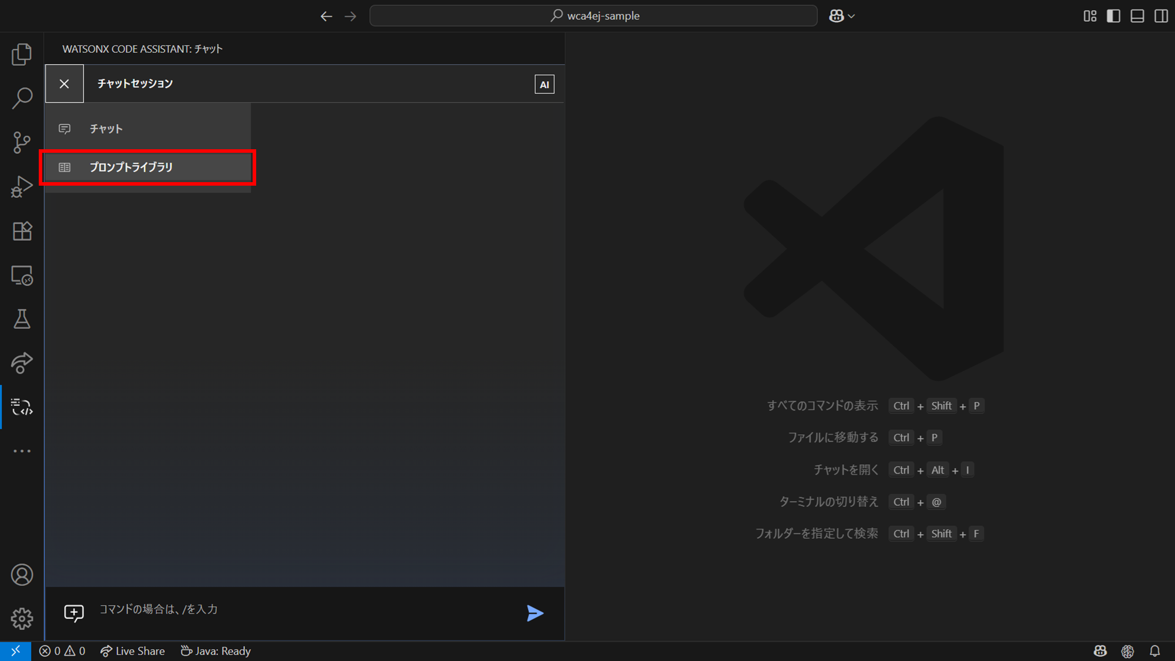Open the Explorer view icon
Image resolution: width=1175 pixels, height=661 pixels.
tap(22, 54)
